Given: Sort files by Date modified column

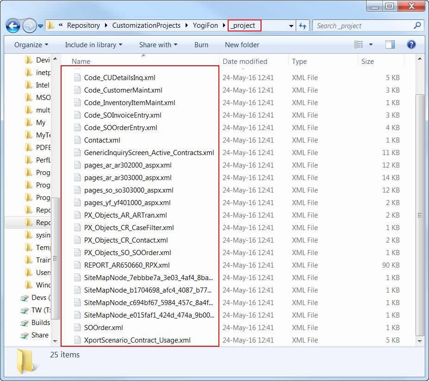Looking at the screenshot, I should [245, 61].
